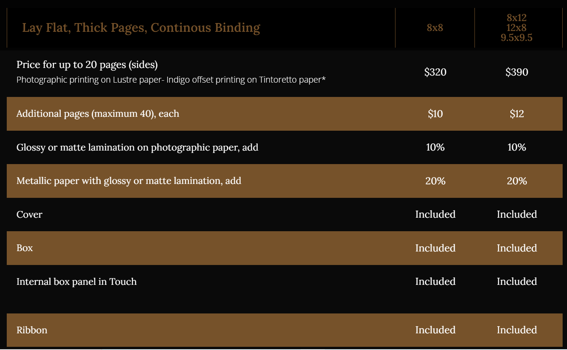Image resolution: width=567 pixels, height=350 pixels.
Task: Select the Internal box panel in Touch label
Action: [x=77, y=282]
